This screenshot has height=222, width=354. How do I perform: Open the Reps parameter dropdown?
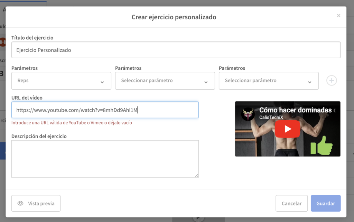coord(61,81)
